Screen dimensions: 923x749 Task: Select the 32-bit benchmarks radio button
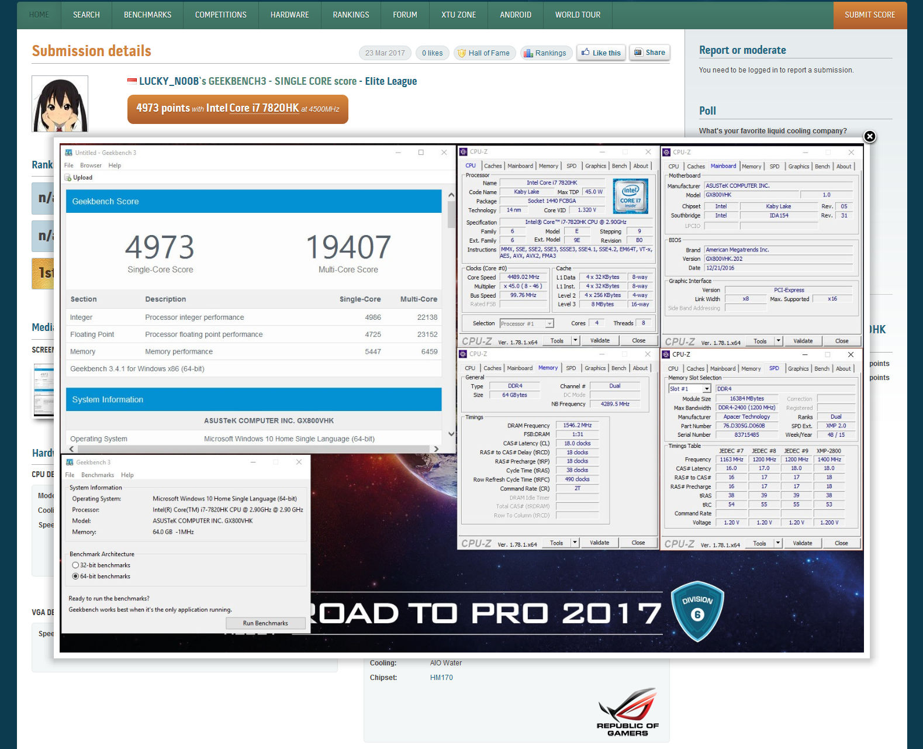coord(75,565)
